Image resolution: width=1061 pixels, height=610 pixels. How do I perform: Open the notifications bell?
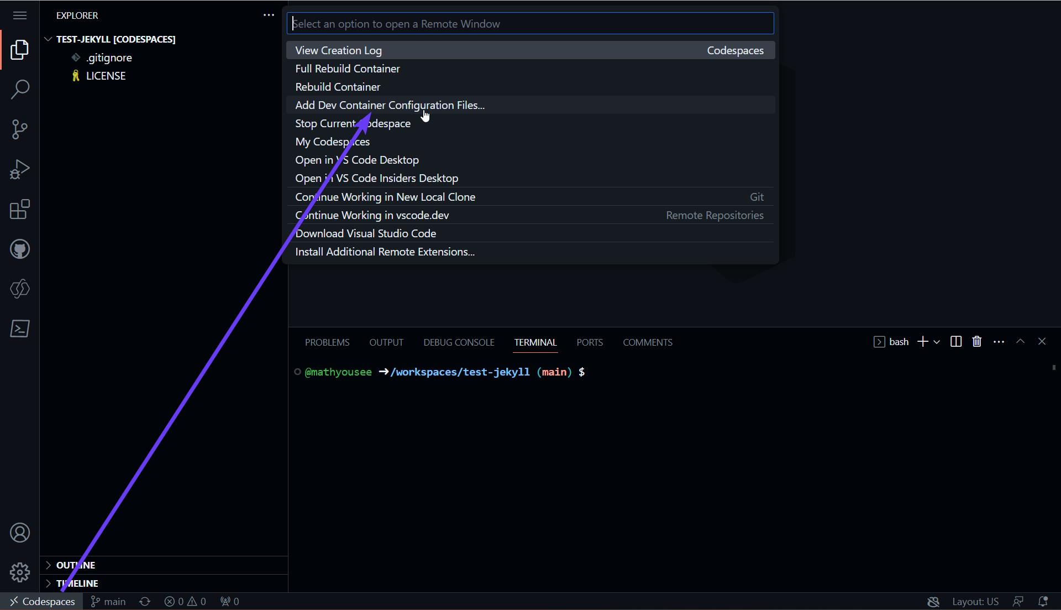coord(1044,601)
